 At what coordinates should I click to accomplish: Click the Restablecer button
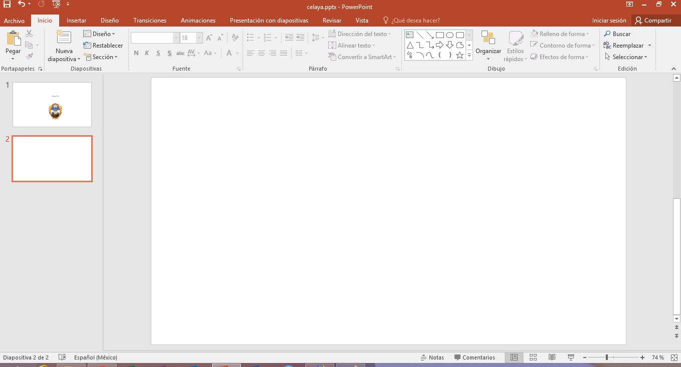[103, 46]
